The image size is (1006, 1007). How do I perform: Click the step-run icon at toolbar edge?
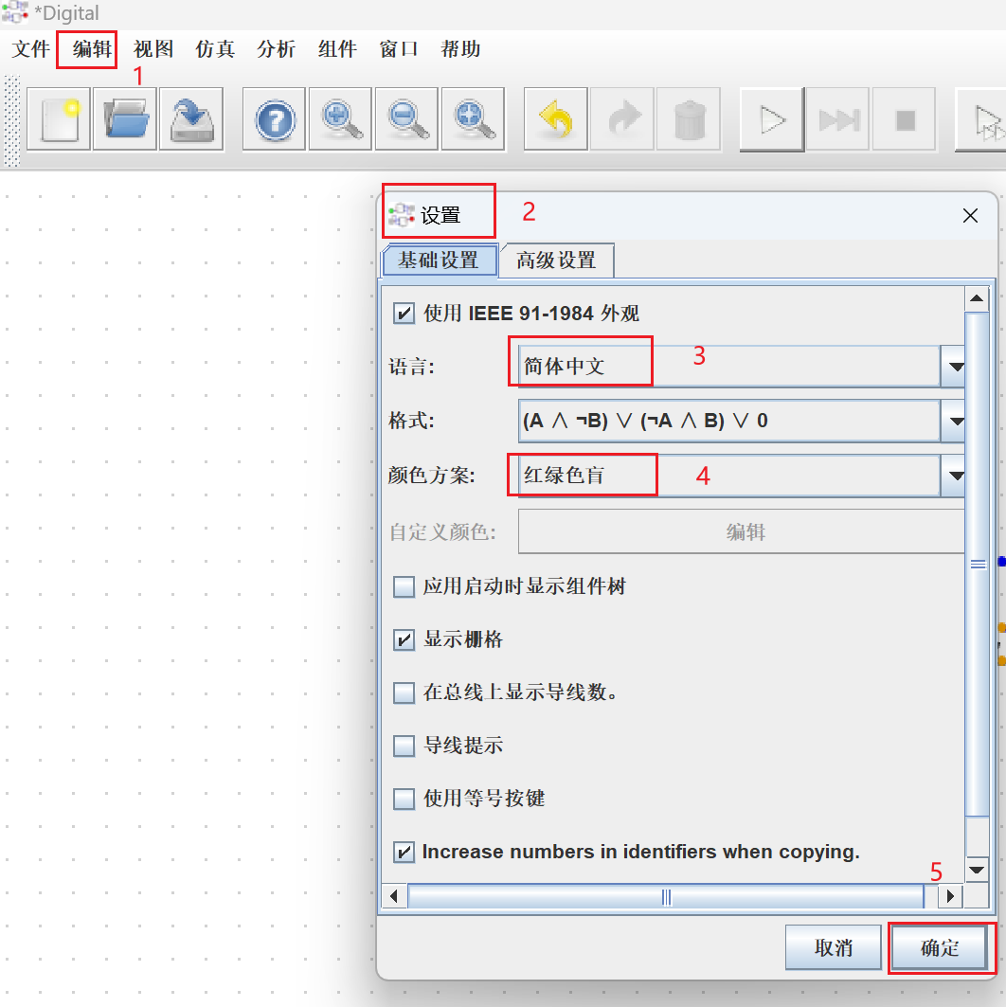pyautogui.click(x=982, y=119)
